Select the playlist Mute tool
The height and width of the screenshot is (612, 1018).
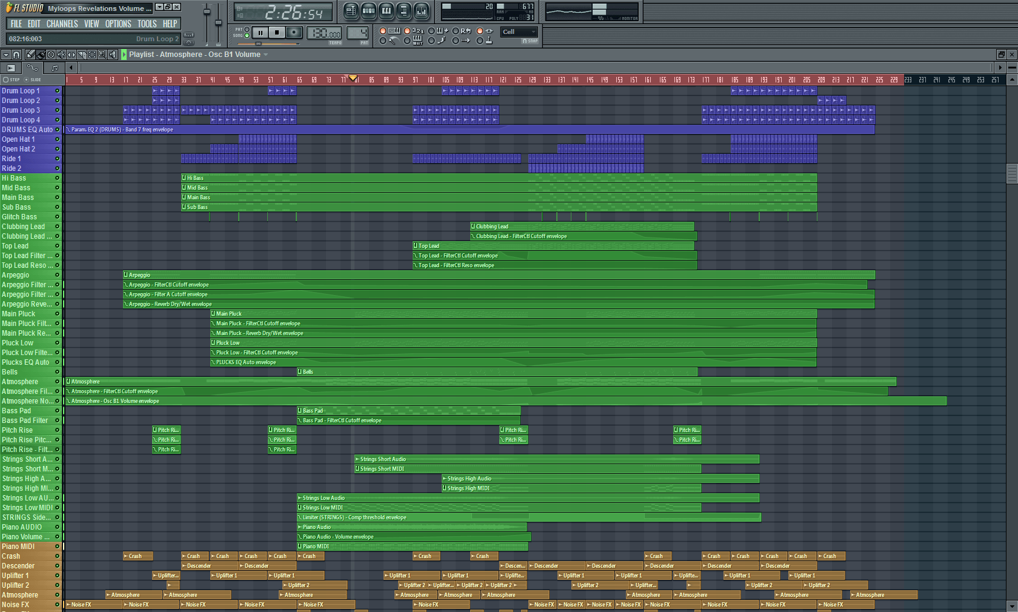(x=61, y=55)
